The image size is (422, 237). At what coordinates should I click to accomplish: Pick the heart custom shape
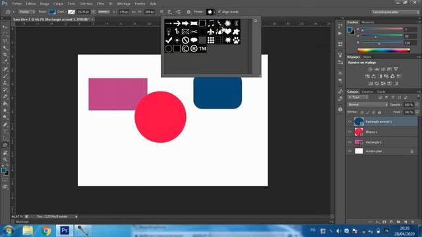(228, 32)
